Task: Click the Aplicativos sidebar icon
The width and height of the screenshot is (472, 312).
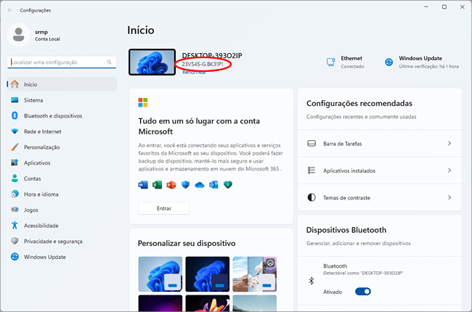Action: click(15, 163)
